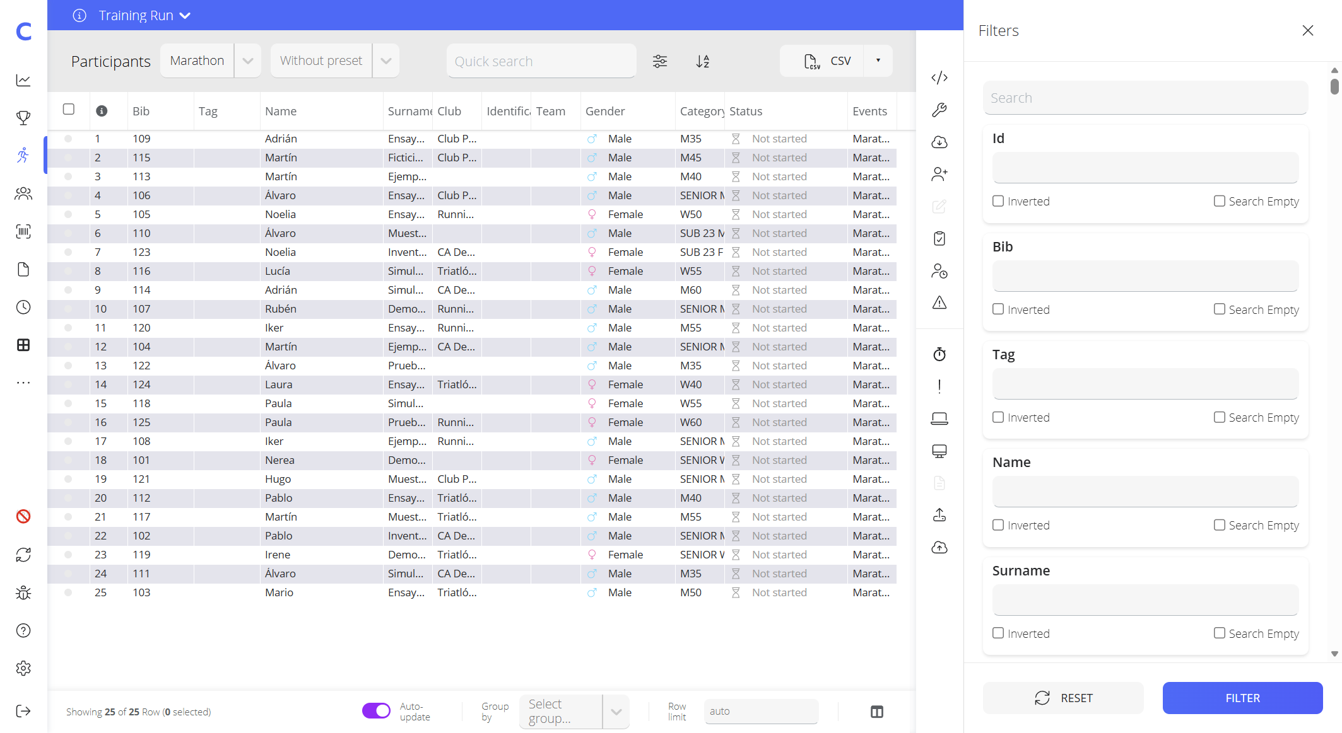The width and height of the screenshot is (1342, 733).
Task: Check Search Empty under the Name filter
Action: coord(1220,525)
